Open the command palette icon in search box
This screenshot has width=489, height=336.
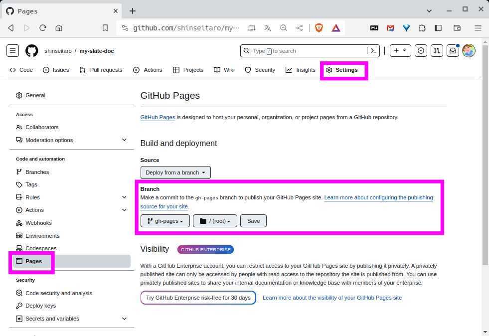point(373,50)
